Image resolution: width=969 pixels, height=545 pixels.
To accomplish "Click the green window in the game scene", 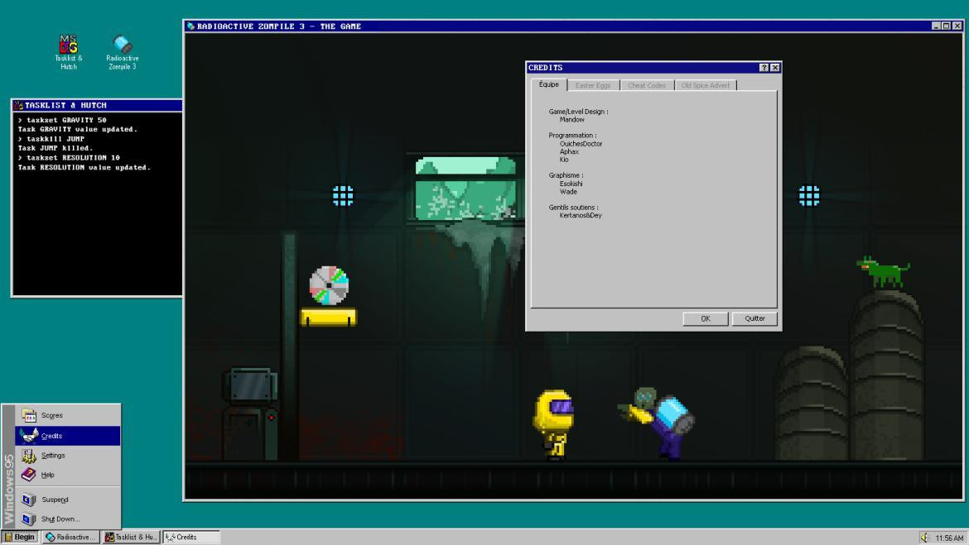I will click(465, 189).
